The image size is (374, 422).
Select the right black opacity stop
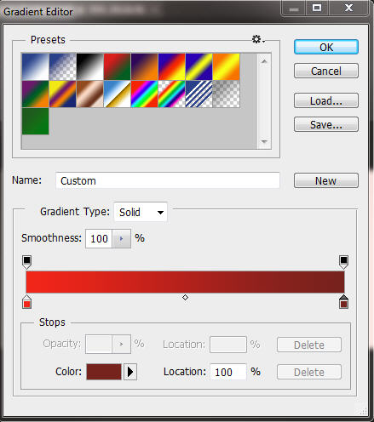(343, 262)
